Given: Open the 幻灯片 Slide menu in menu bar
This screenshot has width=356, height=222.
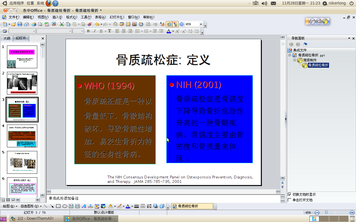Looking at the screenshot, I should coord(117,17).
